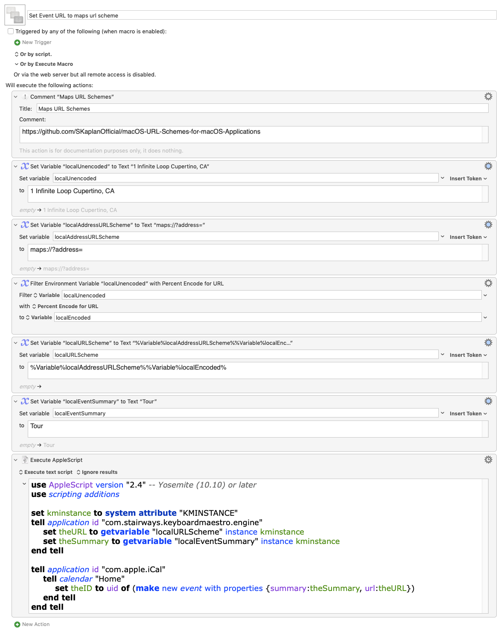
Task: Click the Comment Title field 'Maps URL Schemes'
Action: [x=262, y=109]
